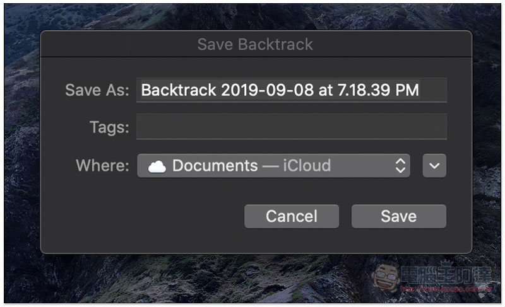Place cursor at the word Backtrack in filename

tap(179, 90)
